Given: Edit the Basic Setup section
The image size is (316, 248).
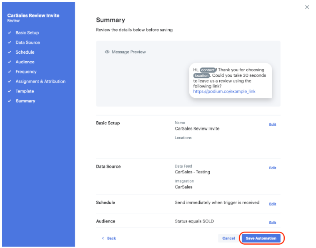Looking at the screenshot, I should tap(272, 125).
